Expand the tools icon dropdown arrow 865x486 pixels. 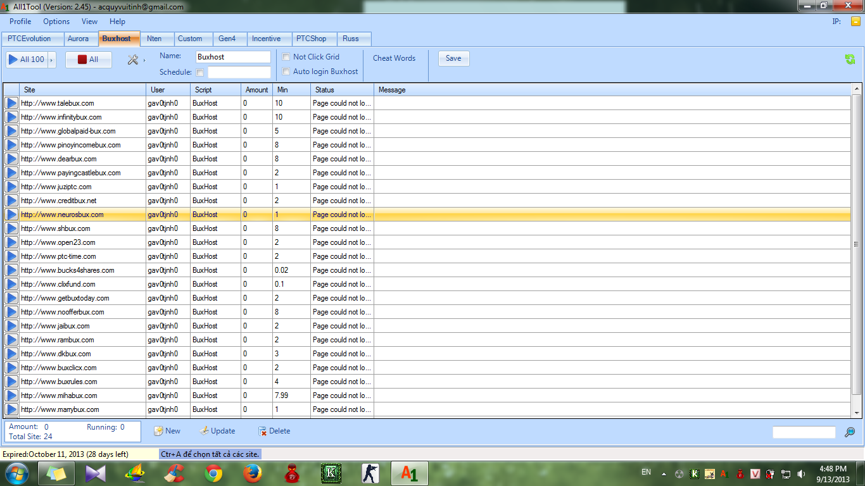(144, 60)
